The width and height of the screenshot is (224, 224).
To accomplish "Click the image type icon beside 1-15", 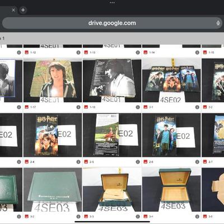I will [205, 53].
